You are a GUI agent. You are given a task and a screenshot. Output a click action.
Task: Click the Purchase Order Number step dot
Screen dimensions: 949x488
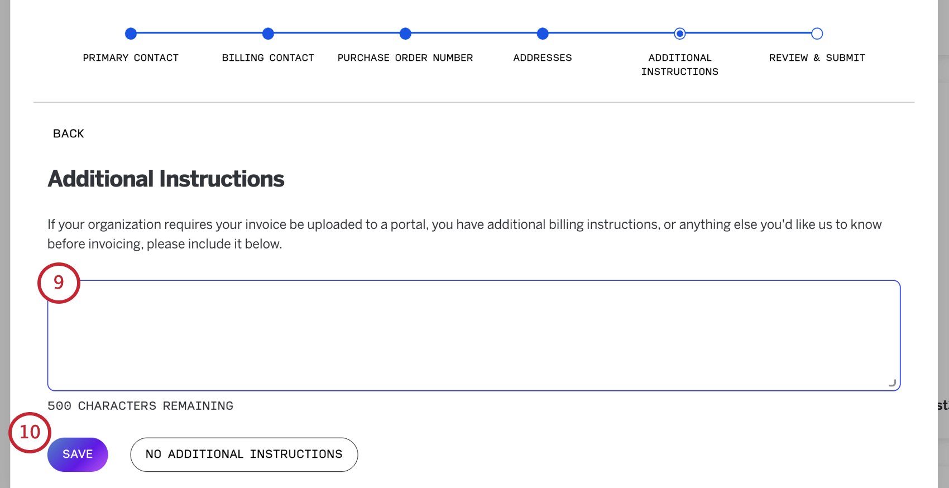point(405,34)
